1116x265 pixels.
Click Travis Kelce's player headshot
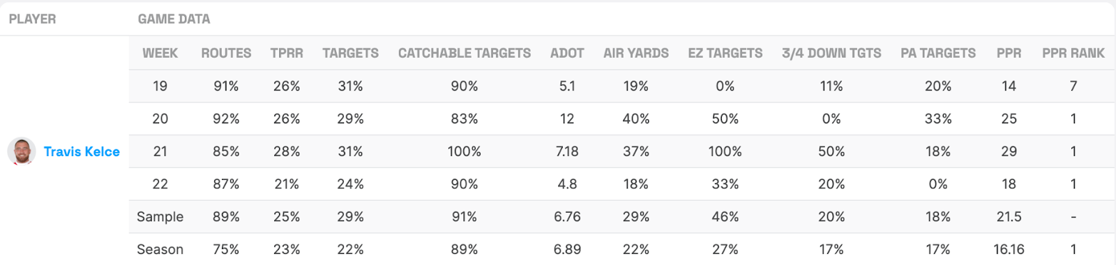pyautogui.click(x=22, y=151)
